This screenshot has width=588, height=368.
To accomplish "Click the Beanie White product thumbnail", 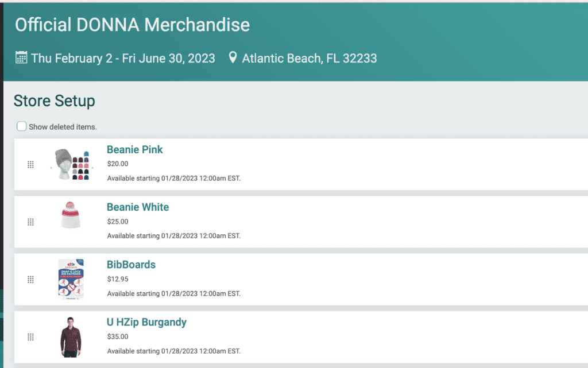I will [x=71, y=215].
